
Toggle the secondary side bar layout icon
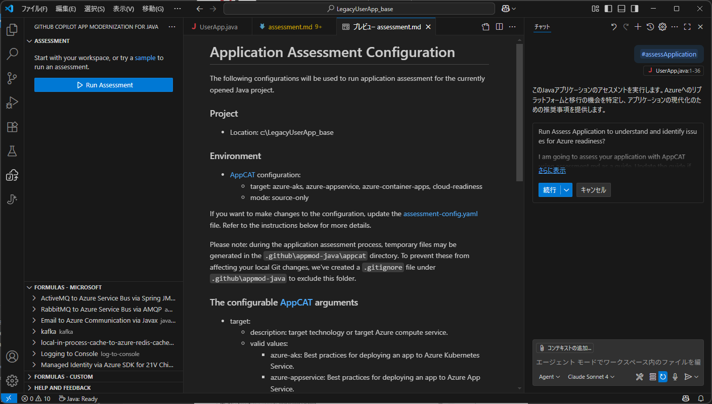tap(635, 9)
